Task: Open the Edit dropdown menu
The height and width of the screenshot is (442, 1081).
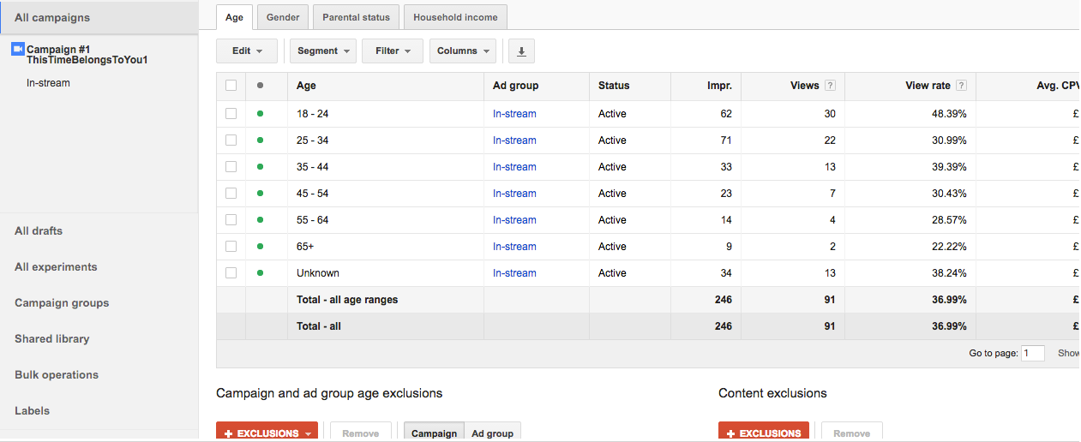Action: 247,51
